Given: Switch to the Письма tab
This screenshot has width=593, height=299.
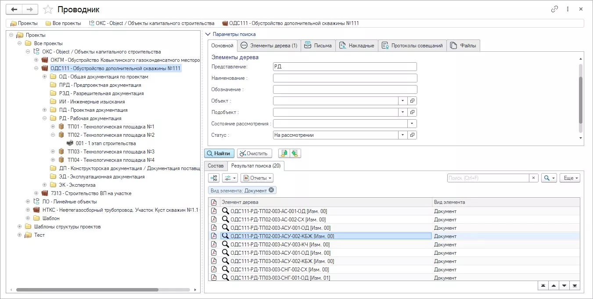Looking at the screenshot, I should click(x=318, y=46).
